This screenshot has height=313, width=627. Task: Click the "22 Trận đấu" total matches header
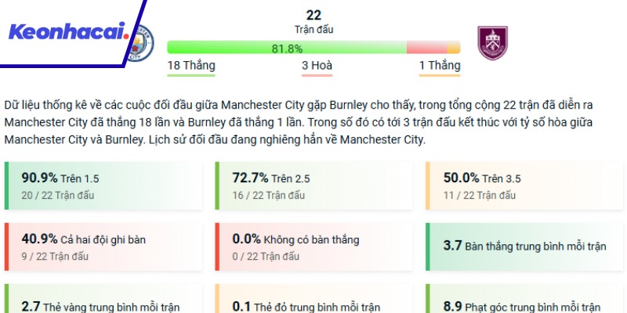click(x=313, y=21)
